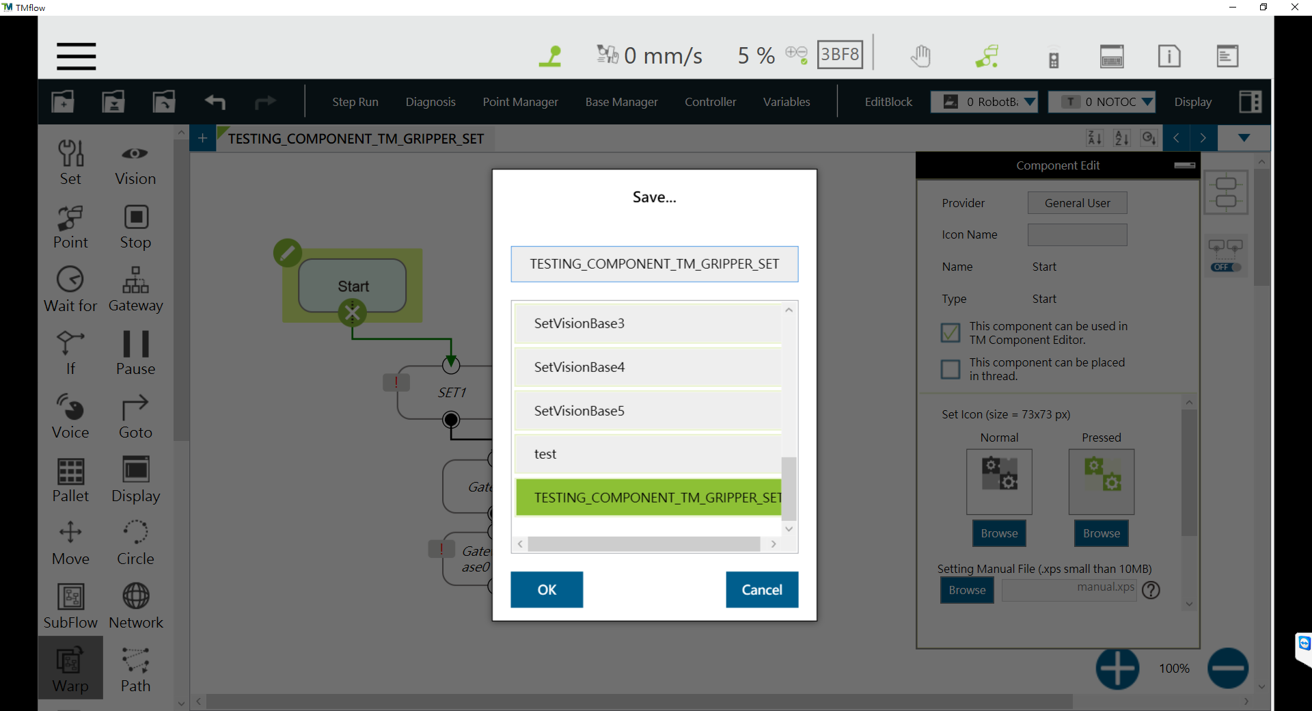
Task: Open Diagnosis menu
Action: pos(430,102)
